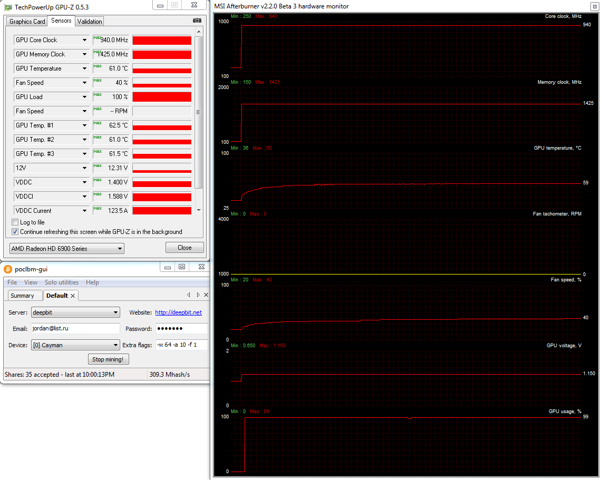Image resolution: width=602 pixels, height=480 pixels.
Task: Click the GPU temperature, °C graph label
Action: pyautogui.click(x=558, y=148)
